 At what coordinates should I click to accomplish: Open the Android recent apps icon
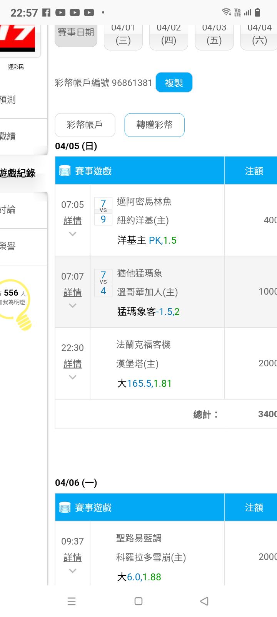[x=72, y=601]
